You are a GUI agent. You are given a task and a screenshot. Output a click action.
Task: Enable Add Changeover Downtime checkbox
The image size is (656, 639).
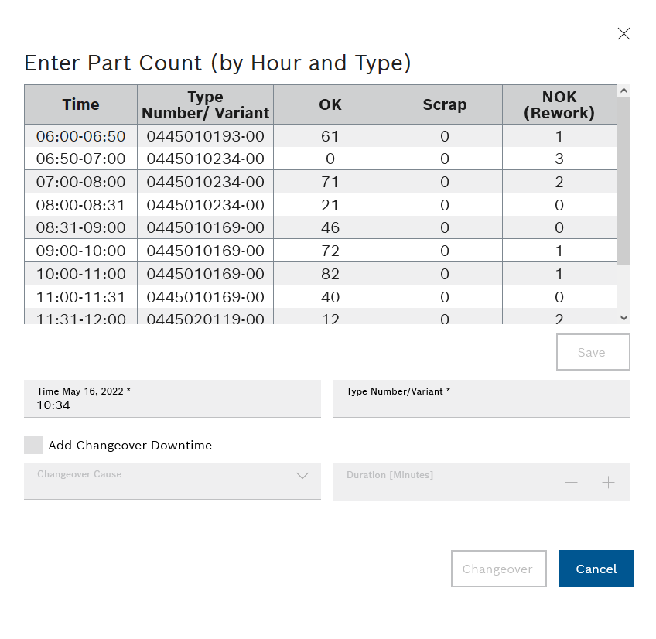coord(33,445)
